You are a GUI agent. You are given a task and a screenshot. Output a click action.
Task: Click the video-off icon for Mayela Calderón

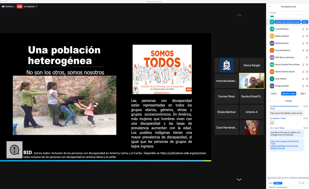tap(307, 36)
